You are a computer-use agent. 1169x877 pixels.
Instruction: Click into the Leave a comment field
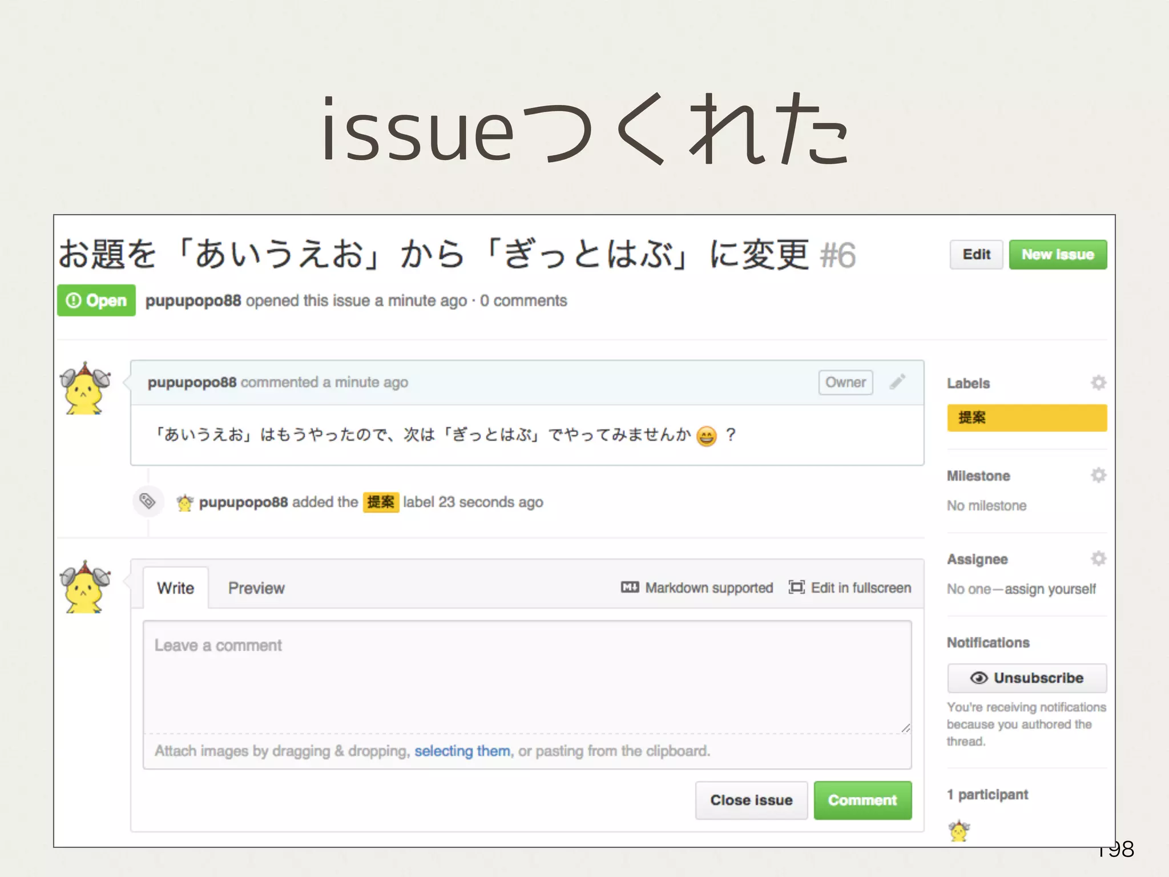pyautogui.click(x=526, y=677)
